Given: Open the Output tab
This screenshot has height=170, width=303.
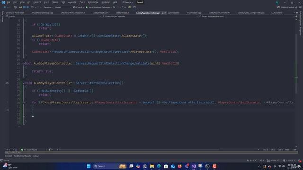Looking at the screenshot, I should click(x=36, y=156).
